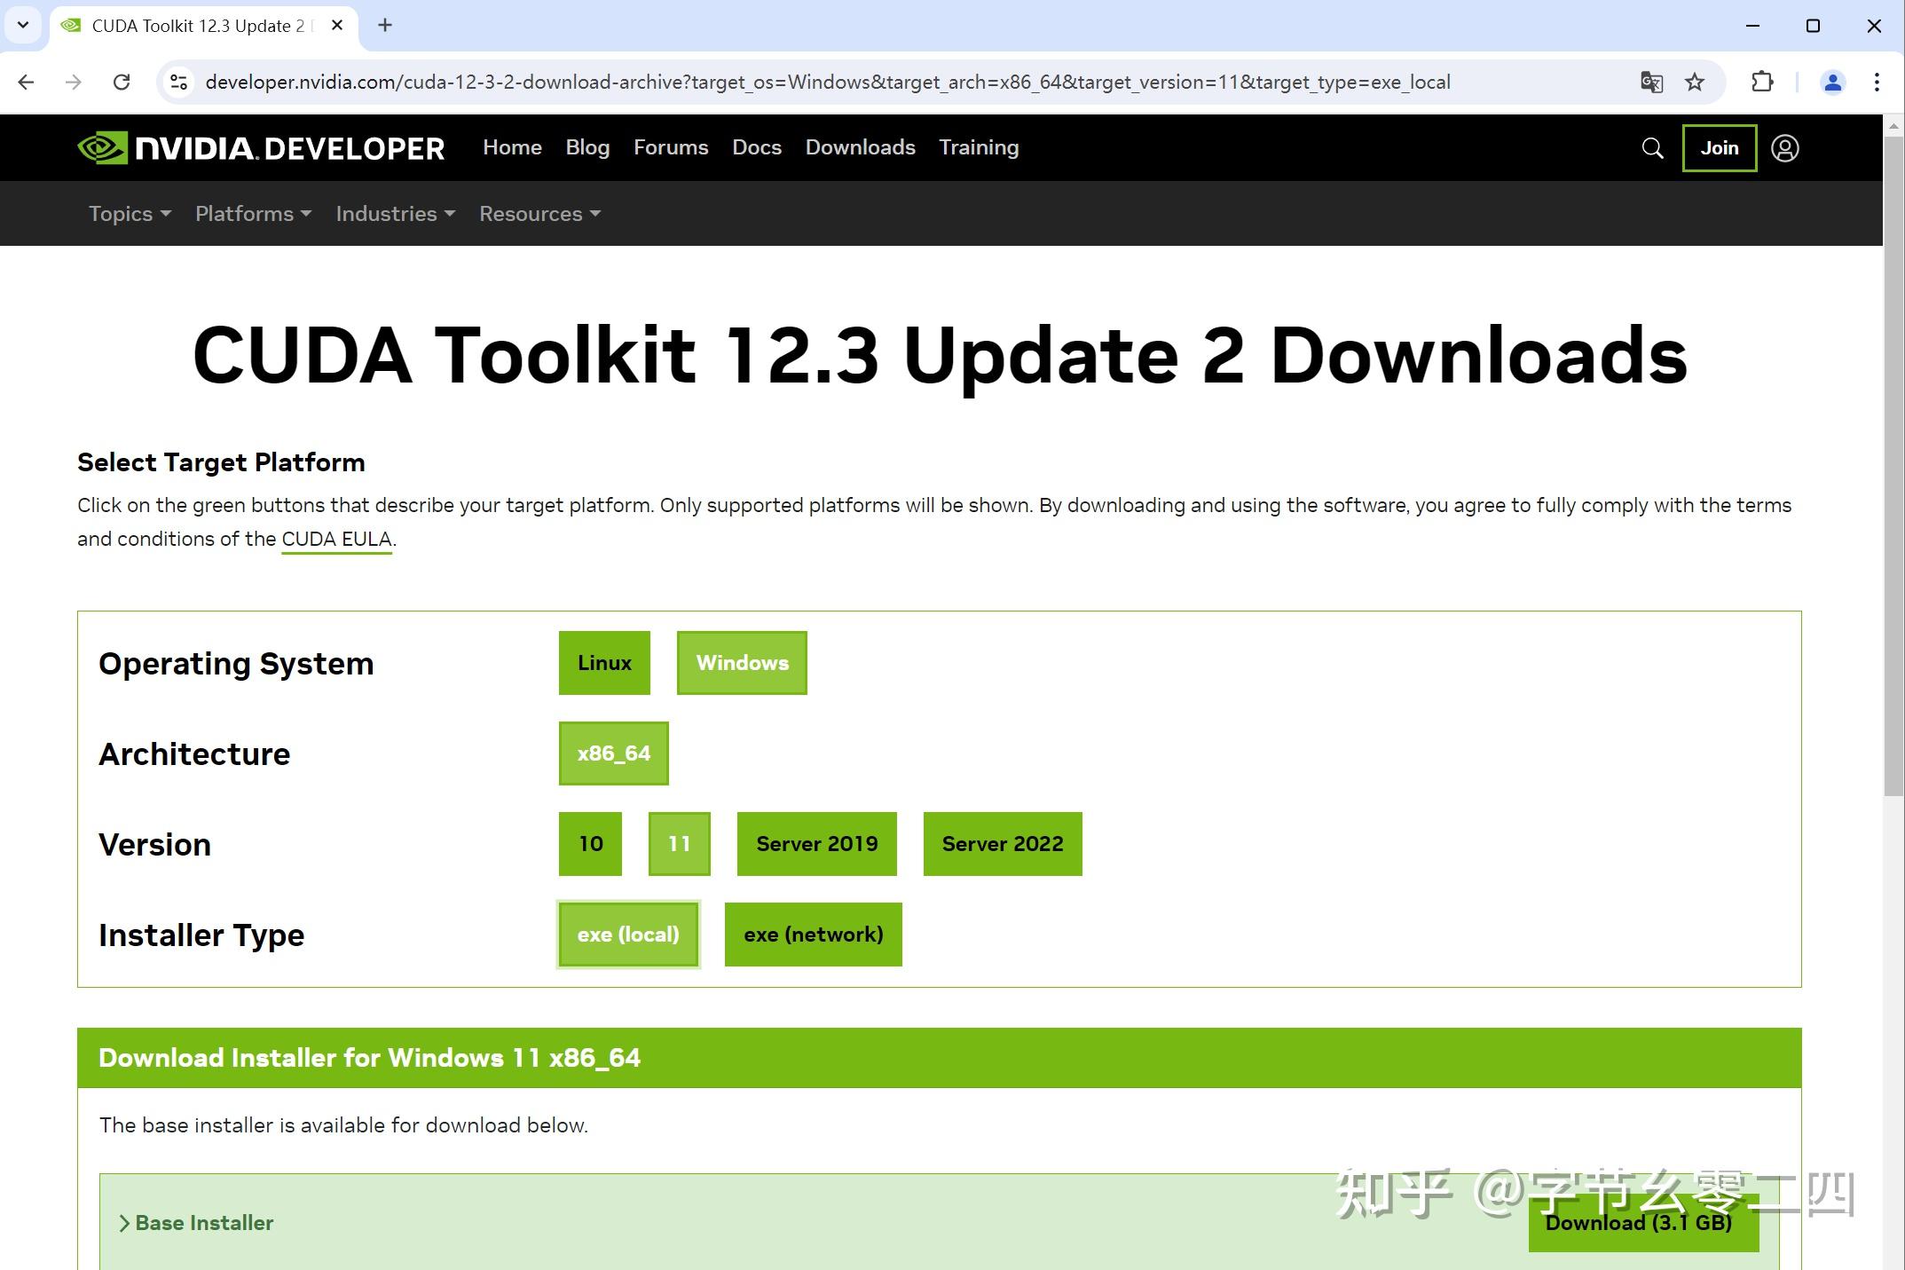Open the browser extensions puzzle icon
Image resolution: width=1905 pixels, height=1270 pixels.
1762,83
